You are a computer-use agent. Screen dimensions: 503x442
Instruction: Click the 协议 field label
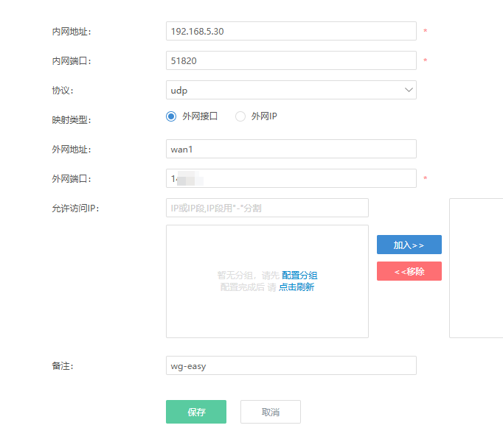pyautogui.click(x=63, y=91)
